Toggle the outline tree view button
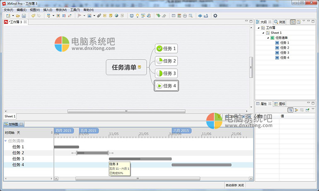 (293, 21)
